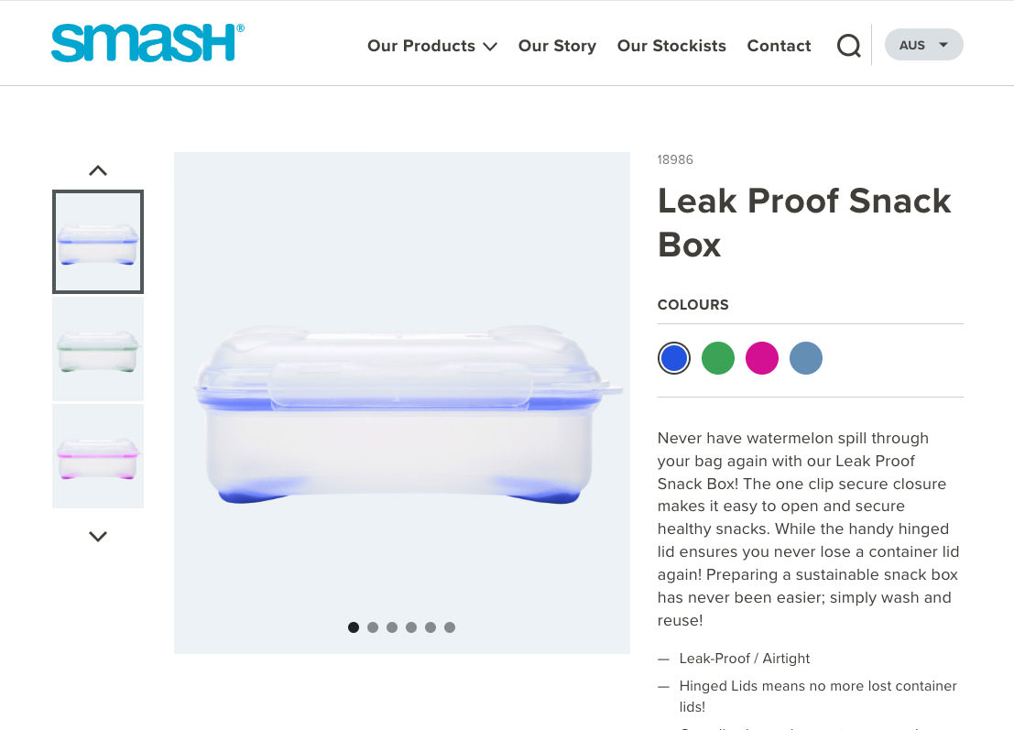Image resolution: width=1014 pixels, height=730 pixels.
Task: Select the royal blue colour swatch
Action: 674,358
